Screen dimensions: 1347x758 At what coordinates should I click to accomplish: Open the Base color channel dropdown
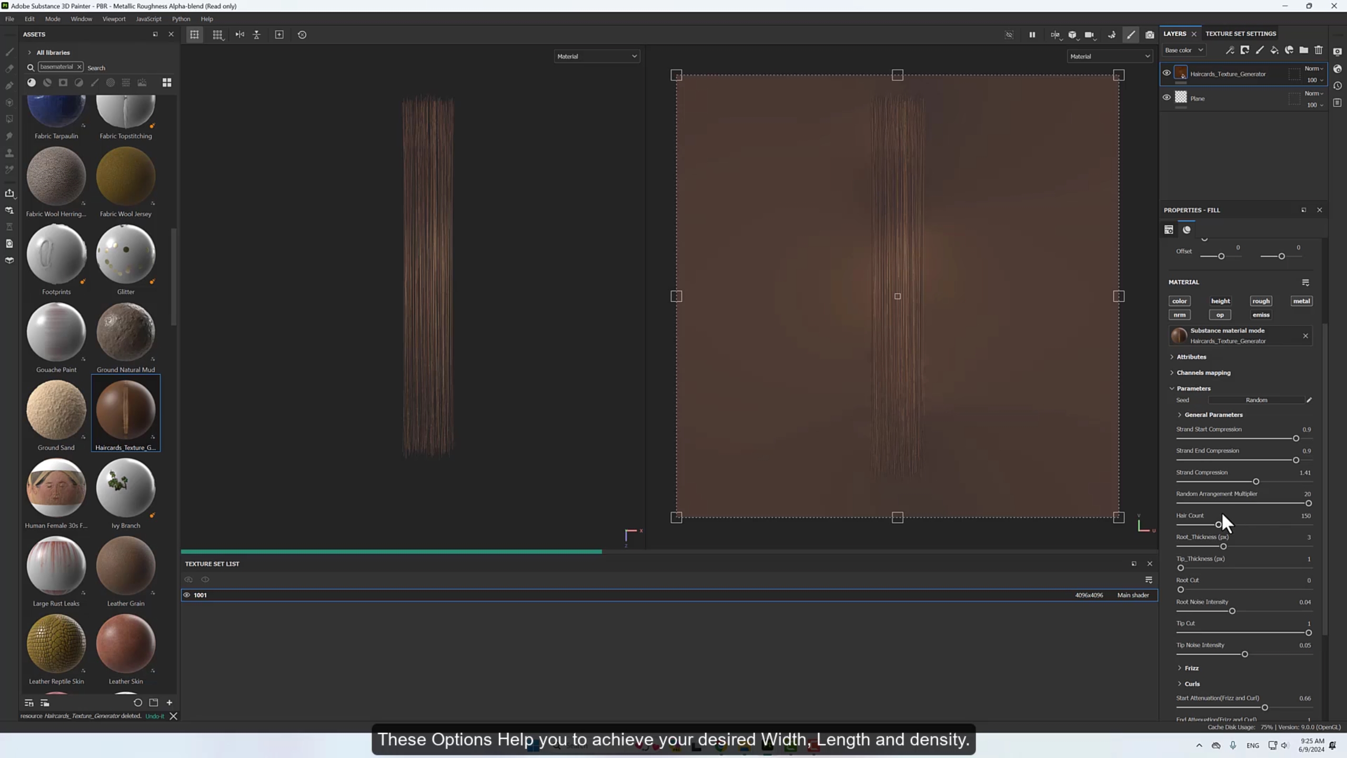1183,50
